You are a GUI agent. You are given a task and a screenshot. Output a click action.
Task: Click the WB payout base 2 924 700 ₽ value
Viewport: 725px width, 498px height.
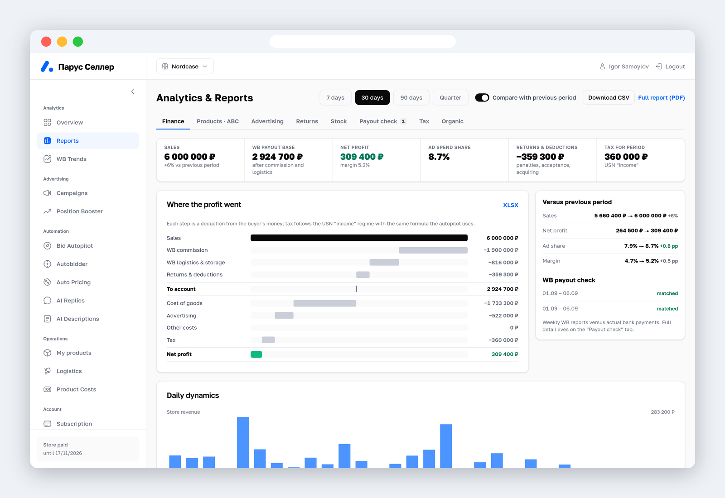(x=277, y=157)
